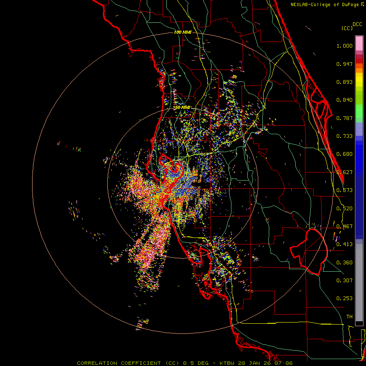Pick the pink swatch beside 1.000
The width and height of the screenshot is (366, 366).
(x=359, y=44)
